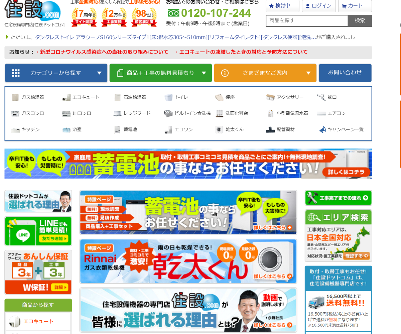This screenshot has height=334, width=401.
Task: Click the 便座 category icon
Action: [219, 97]
